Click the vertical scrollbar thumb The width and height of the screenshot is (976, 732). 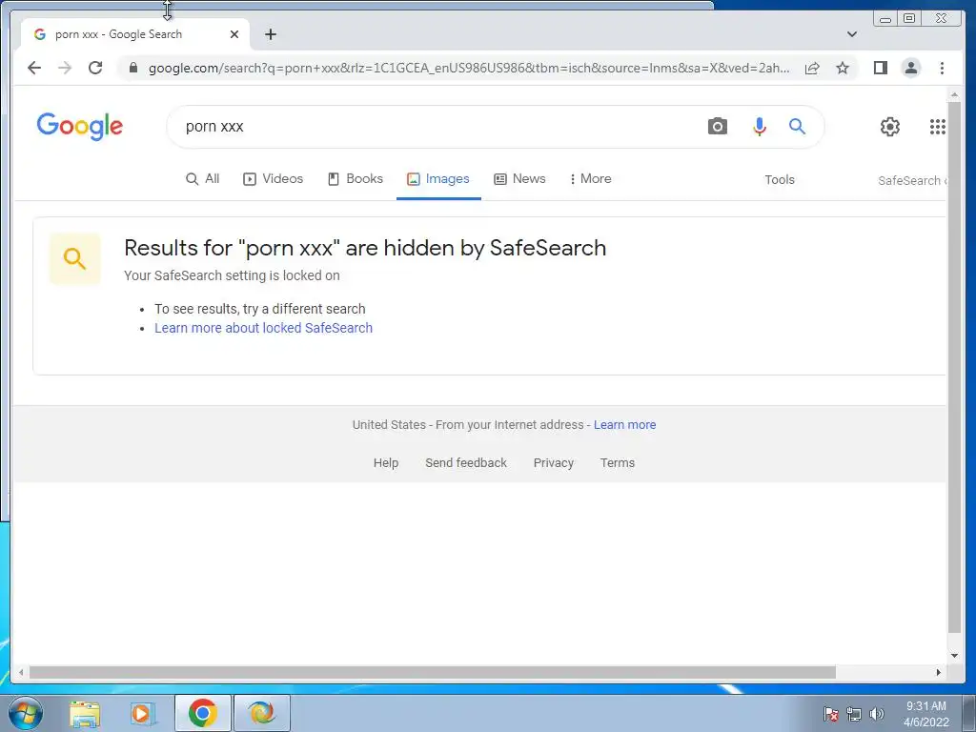(x=954, y=367)
